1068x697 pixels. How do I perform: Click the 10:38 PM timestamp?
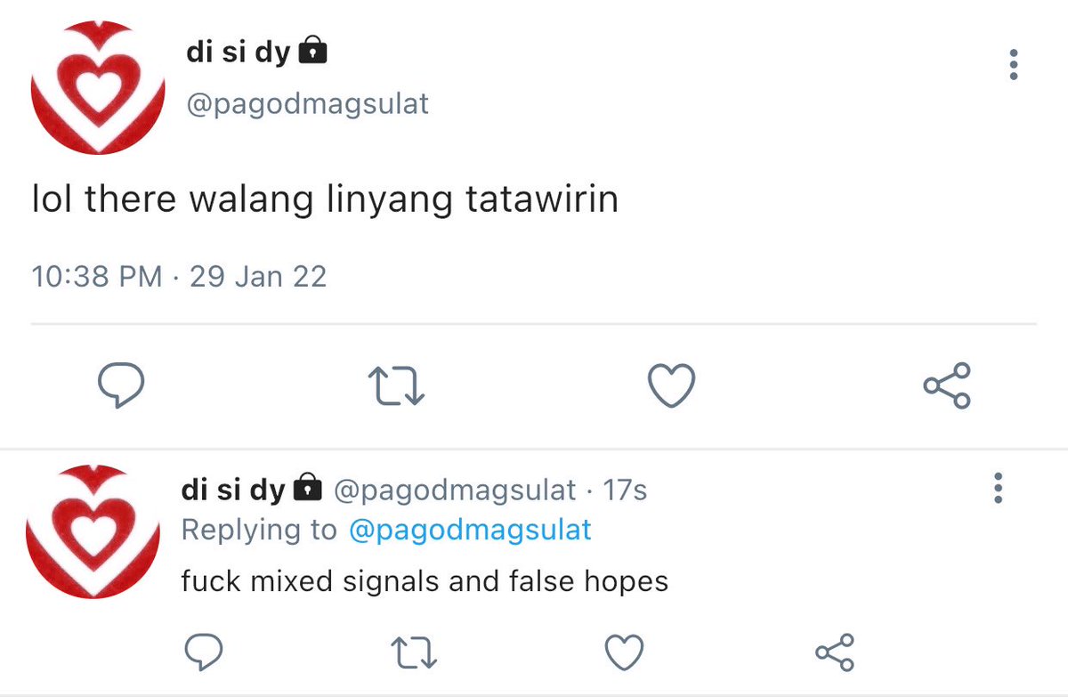[x=97, y=276]
